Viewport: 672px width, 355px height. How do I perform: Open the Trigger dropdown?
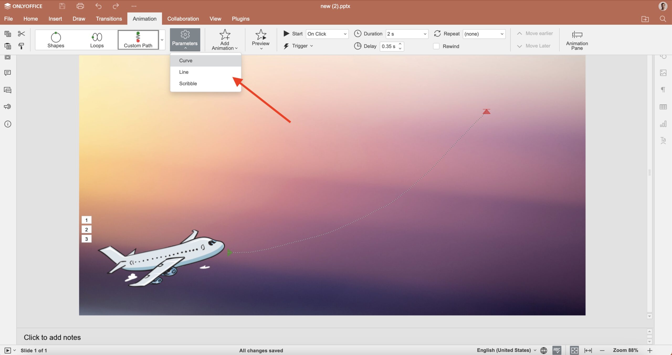point(298,46)
